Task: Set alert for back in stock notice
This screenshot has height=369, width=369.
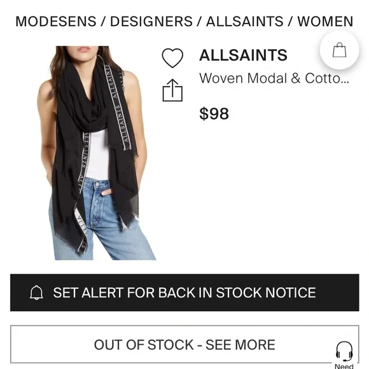Action: pyautogui.click(x=184, y=293)
